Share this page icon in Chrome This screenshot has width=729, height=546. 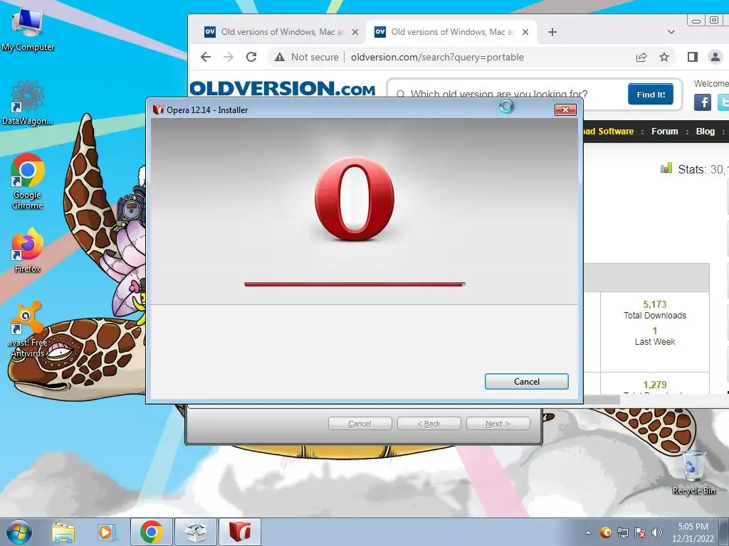tap(641, 57)
